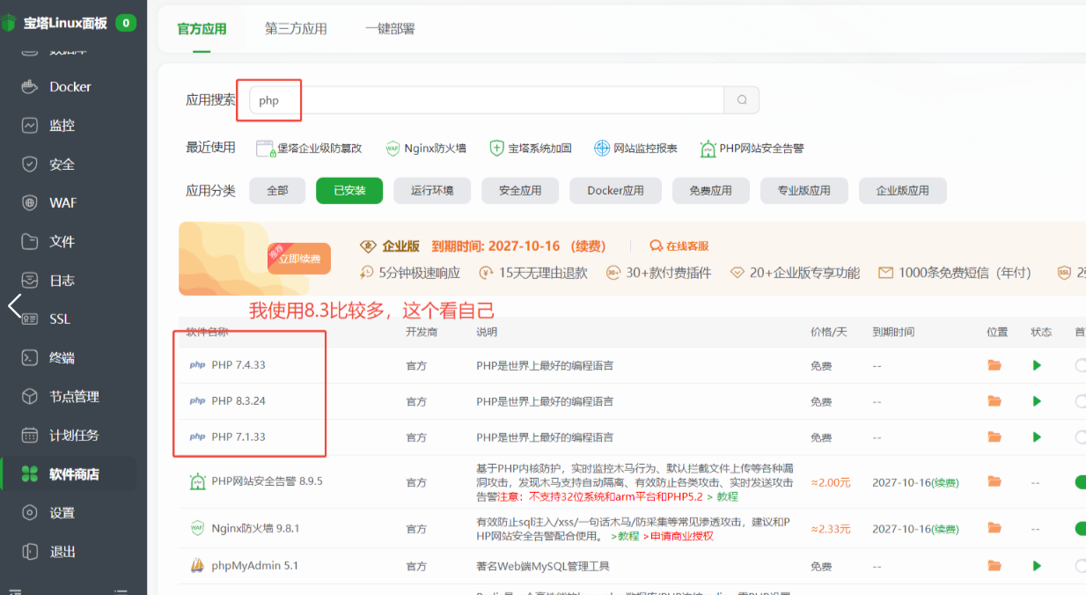Open recently used Nginx防火墙 shortcut
The image size is (1086, 595).
pyautogui.click(x=426, y=148)
